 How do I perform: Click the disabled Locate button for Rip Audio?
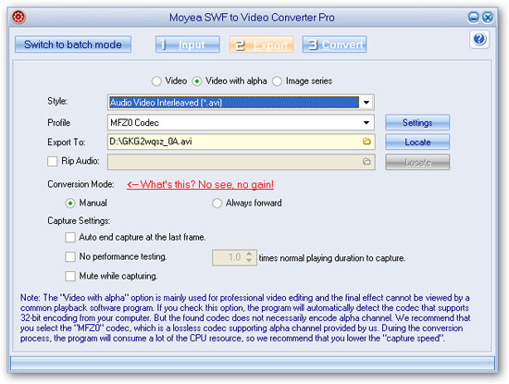point(417,162)
